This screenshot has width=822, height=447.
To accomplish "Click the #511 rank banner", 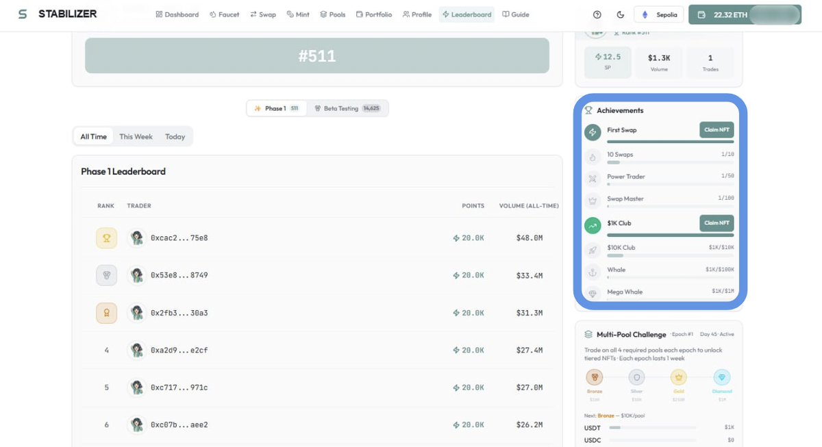I will coord(317,55).
